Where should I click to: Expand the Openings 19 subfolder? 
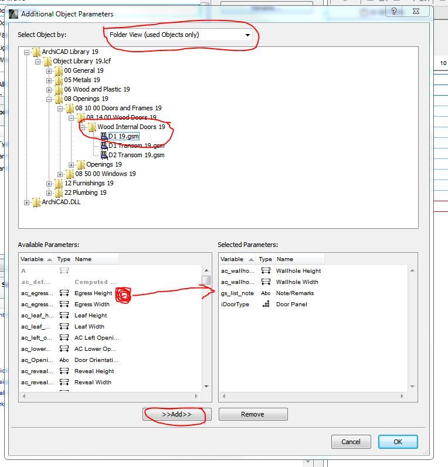pos(71,165)
